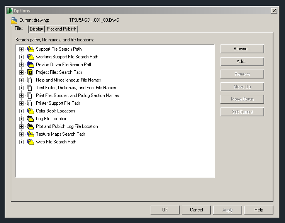Screen dimensions: 285x223
Task: Expand the Web File Search Path node
Action: point(21,142)
